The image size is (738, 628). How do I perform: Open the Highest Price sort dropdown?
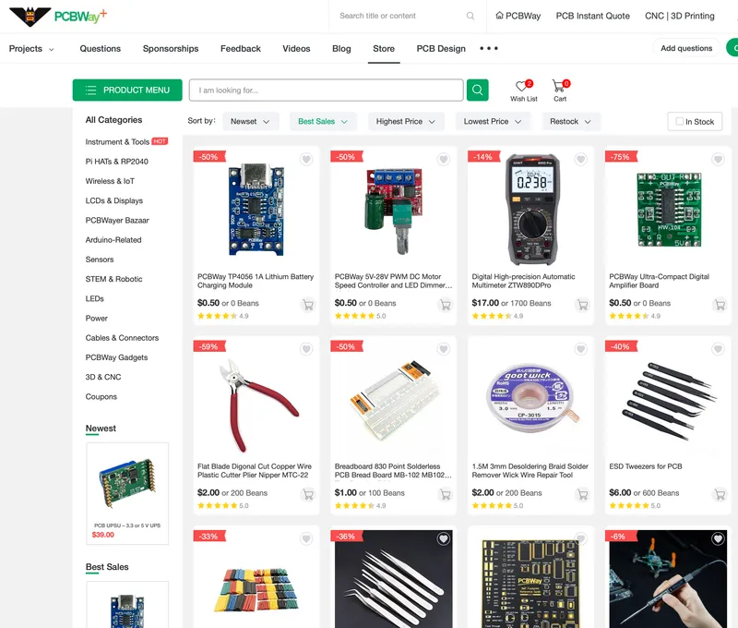click(406, 121)
